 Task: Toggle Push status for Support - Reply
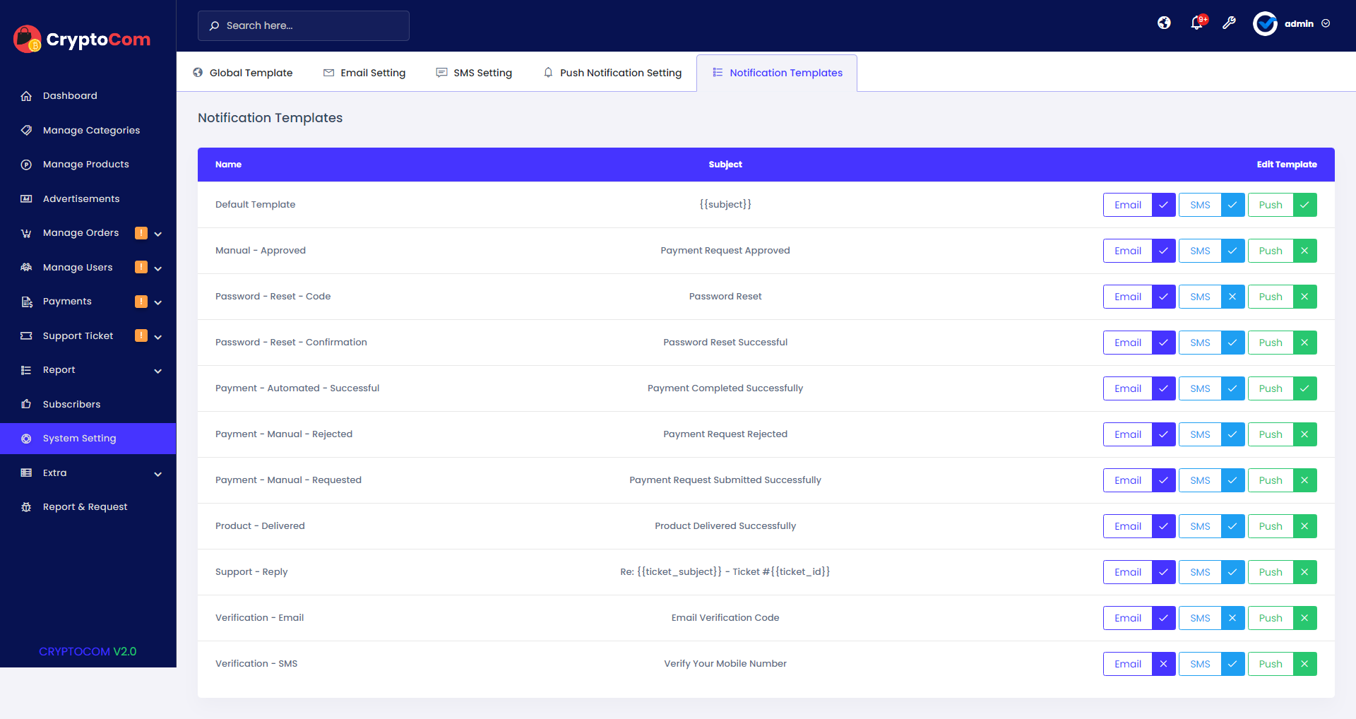pos(1304,572)
